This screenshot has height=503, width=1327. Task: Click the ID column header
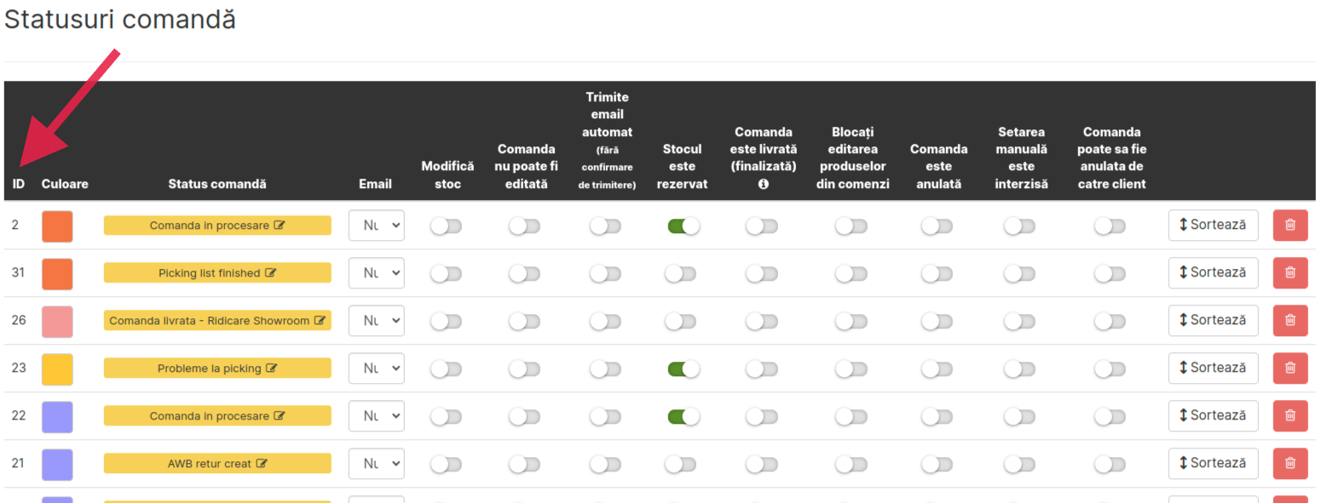pos(19,184)
